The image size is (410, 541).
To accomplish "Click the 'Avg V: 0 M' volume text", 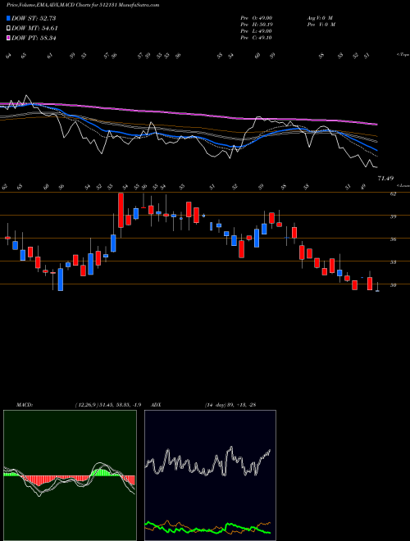I will pos(320,17).
